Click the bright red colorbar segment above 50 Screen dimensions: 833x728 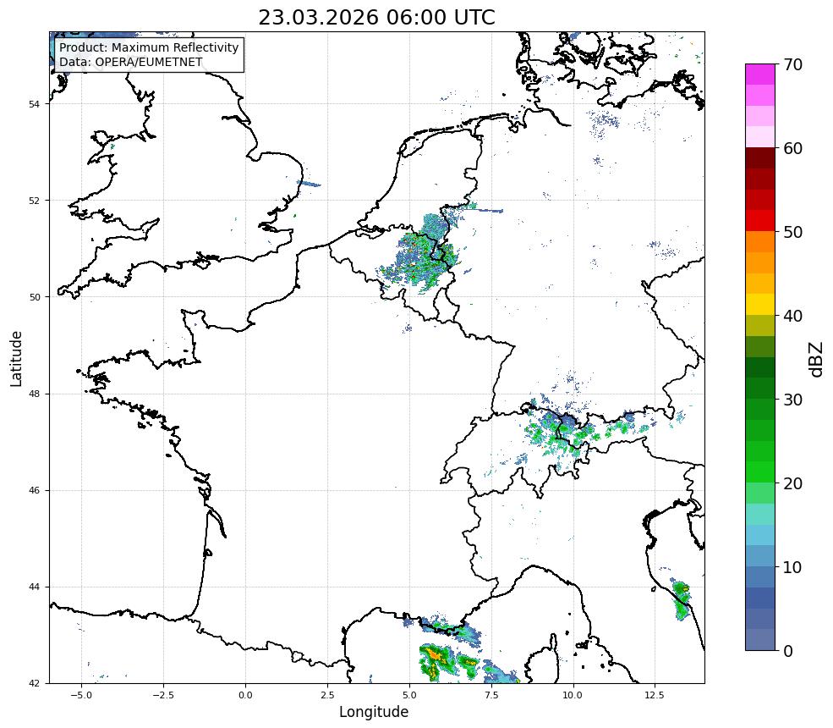coord(760,220)
